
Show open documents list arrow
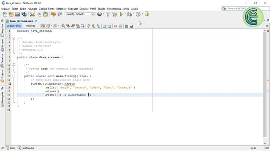264,21
